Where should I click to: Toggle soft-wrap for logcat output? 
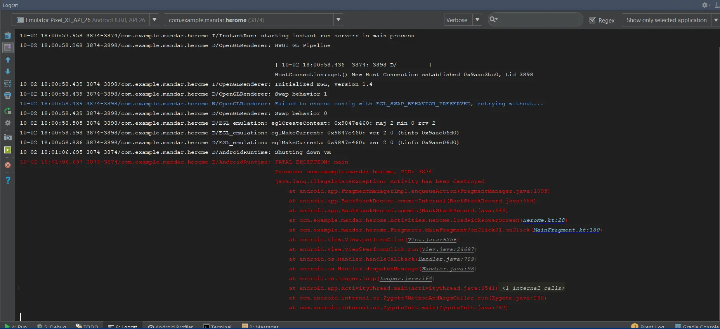click(8, 84)
